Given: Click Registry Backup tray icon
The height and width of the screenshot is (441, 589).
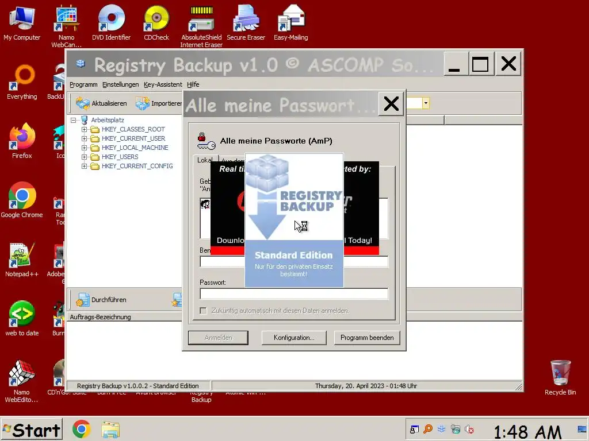Looking at the screenshot, I should tap(442, 429).
